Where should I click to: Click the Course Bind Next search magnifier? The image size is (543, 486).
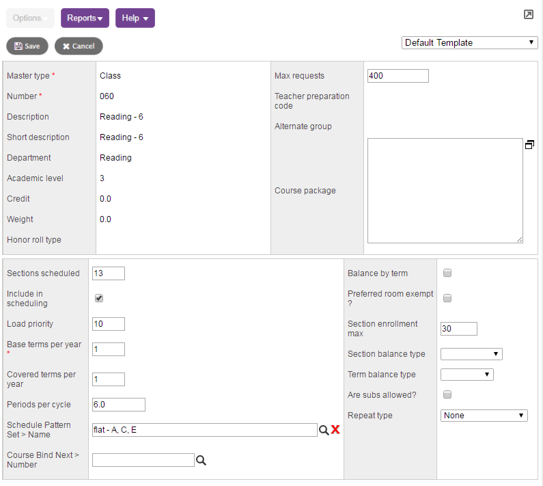(201, 461)
